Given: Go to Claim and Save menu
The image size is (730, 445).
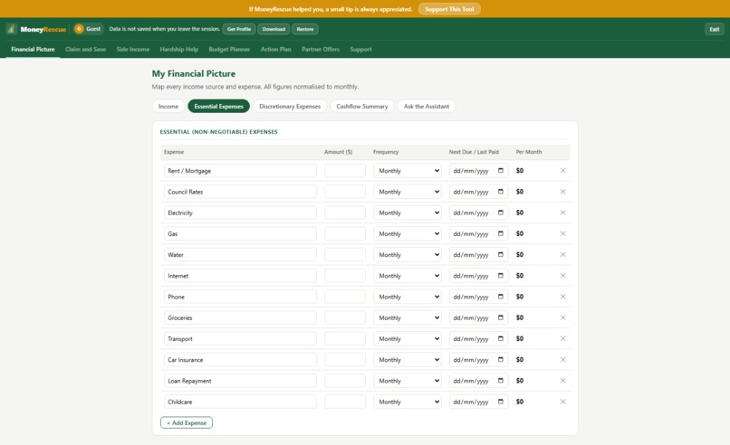Looking at the screenshot, I should coord(86,49).
